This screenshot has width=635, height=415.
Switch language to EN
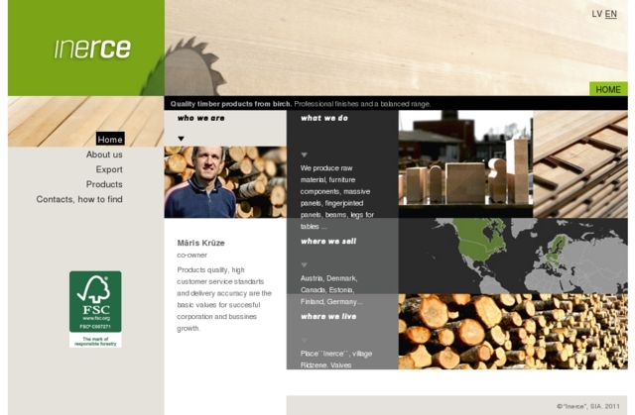point(611,14)
